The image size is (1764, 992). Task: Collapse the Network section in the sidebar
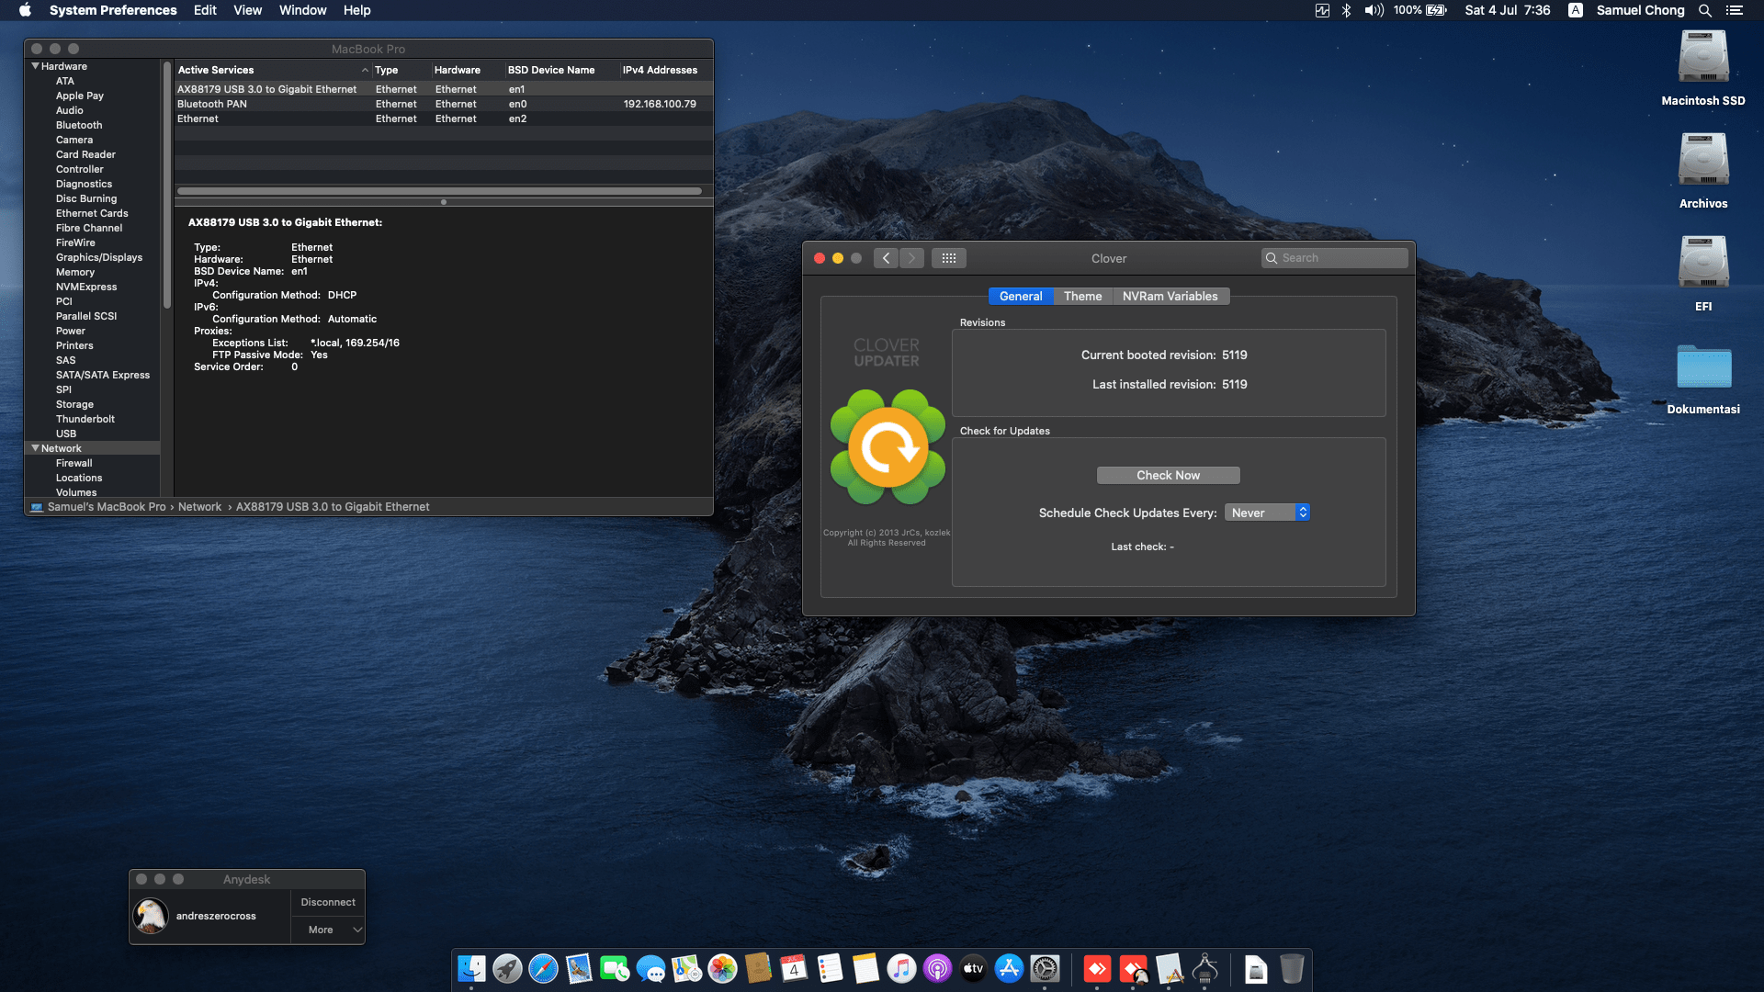click(36, 447)
